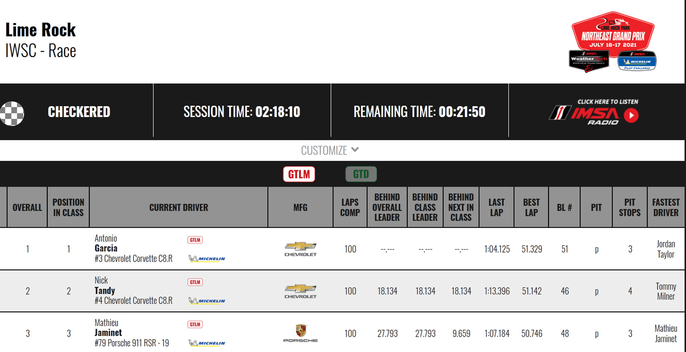This screenshot has height=352, width=686.
Task: Click the checkered flag status icon
Action: coord(12,114)
